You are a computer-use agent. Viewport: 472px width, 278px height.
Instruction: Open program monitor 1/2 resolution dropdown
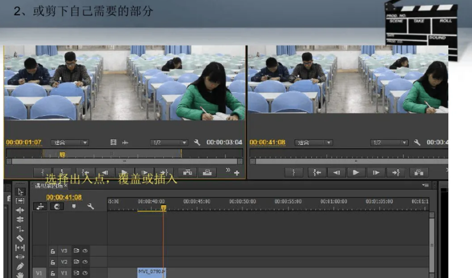click(389, 143)
